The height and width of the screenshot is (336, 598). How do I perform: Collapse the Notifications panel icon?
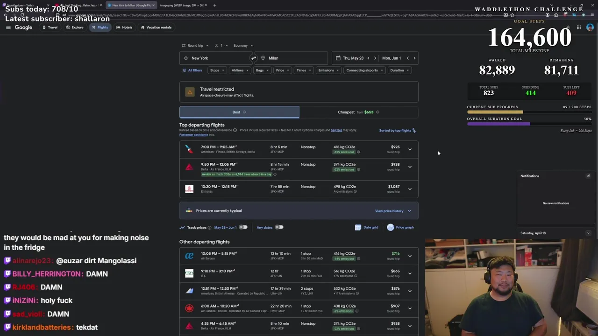pyautogui.click(x=588, y=176)
